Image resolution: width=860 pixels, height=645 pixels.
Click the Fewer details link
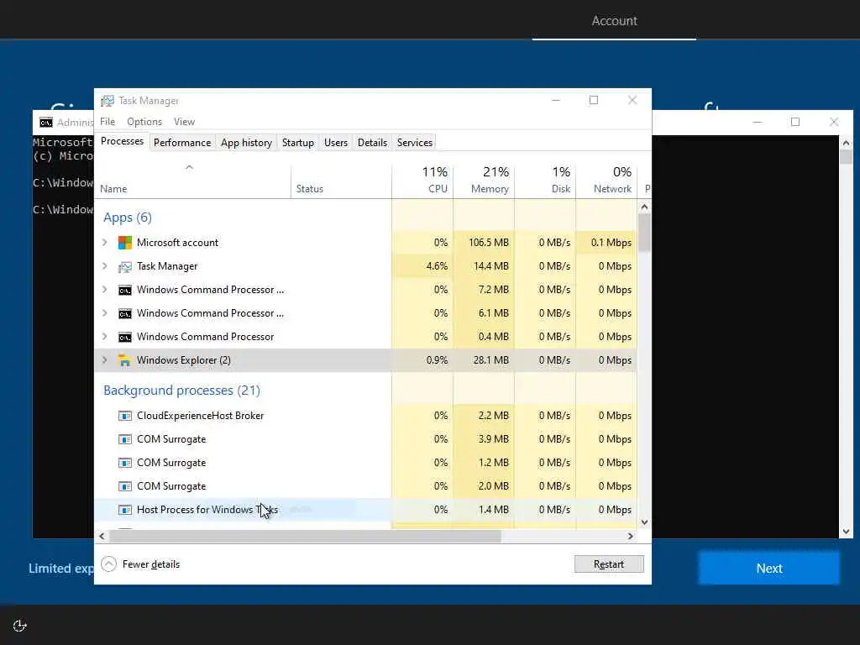coord(151,564)
